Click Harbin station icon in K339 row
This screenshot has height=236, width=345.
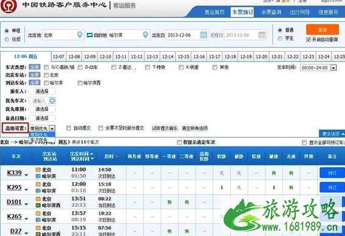38,176
